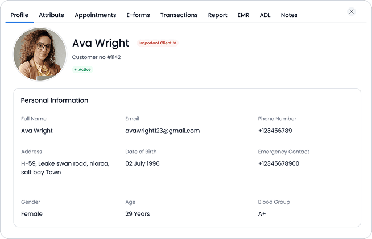372x239 pixels.
Task: Click the Full Name value Ava Wright
Action: pos(37,131)
